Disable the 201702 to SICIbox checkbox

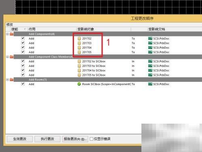click(23, 61)
